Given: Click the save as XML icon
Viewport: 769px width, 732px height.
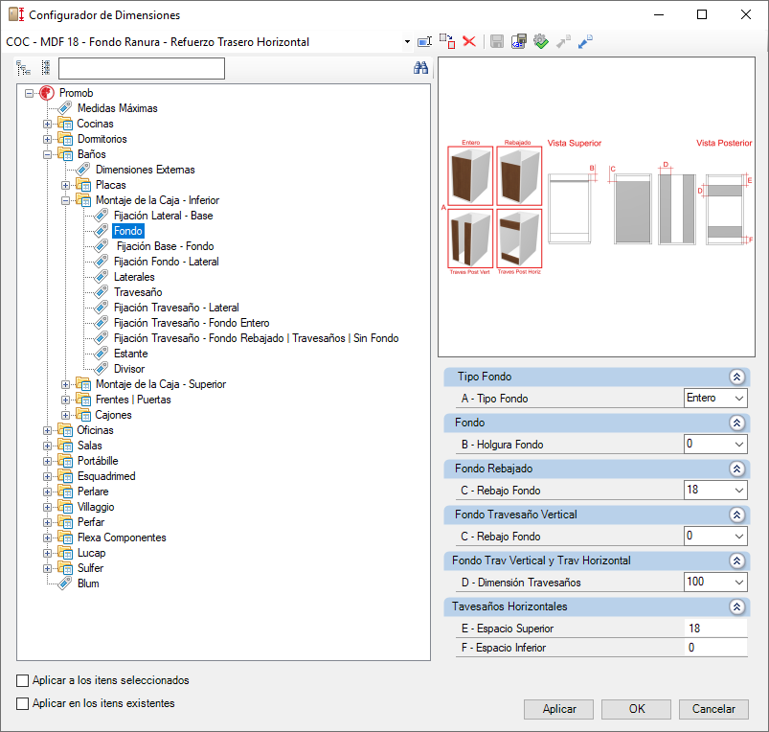Looking at the screenshot, I should click(x=519, y=41).
